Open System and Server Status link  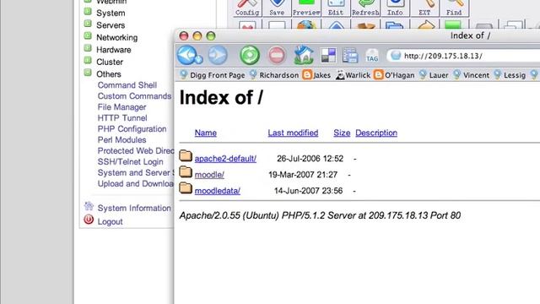136,172
